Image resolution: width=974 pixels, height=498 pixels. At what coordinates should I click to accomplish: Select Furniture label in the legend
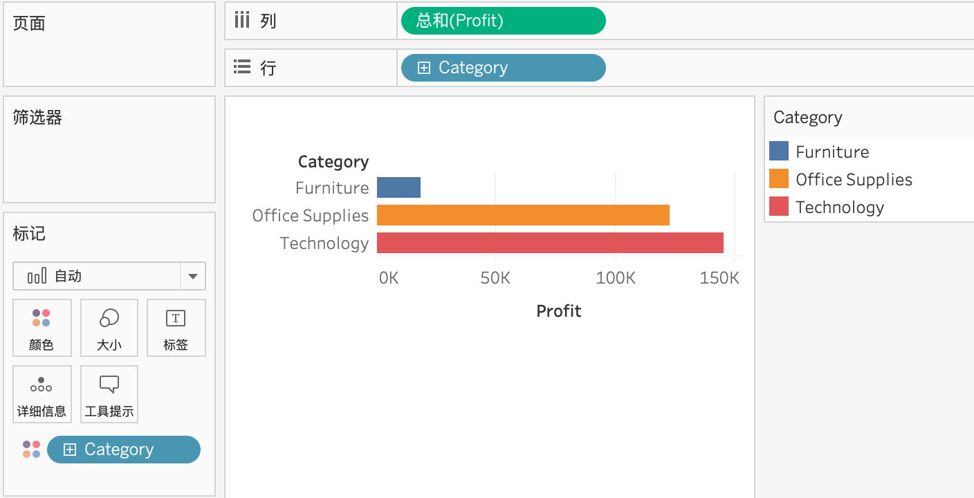[x=832, y=152]
